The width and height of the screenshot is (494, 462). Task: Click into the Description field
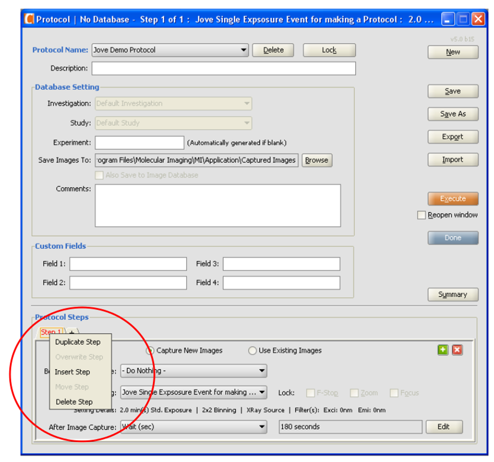pyautogui.click(x=224, y=68)
